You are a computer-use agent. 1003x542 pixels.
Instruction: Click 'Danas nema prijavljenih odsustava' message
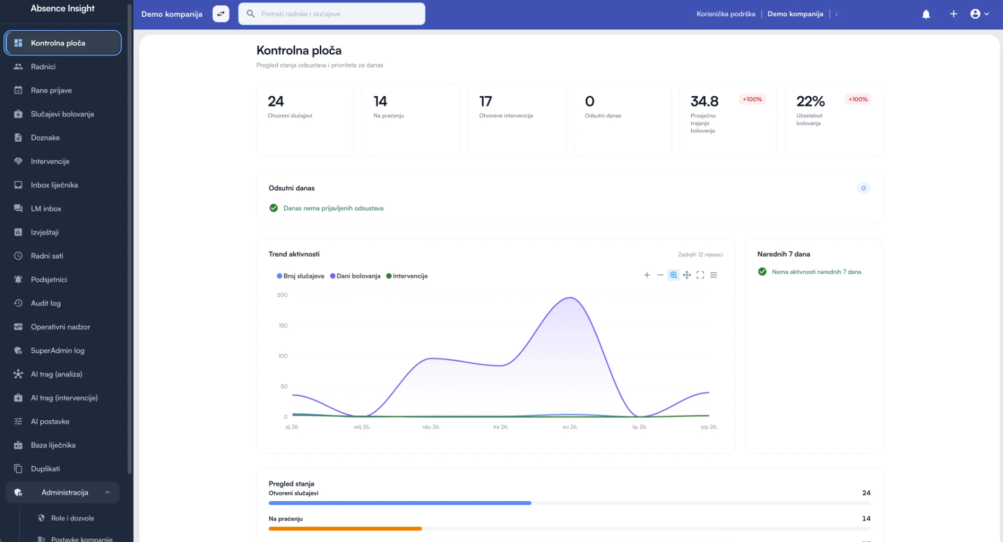tap(333, 208)
